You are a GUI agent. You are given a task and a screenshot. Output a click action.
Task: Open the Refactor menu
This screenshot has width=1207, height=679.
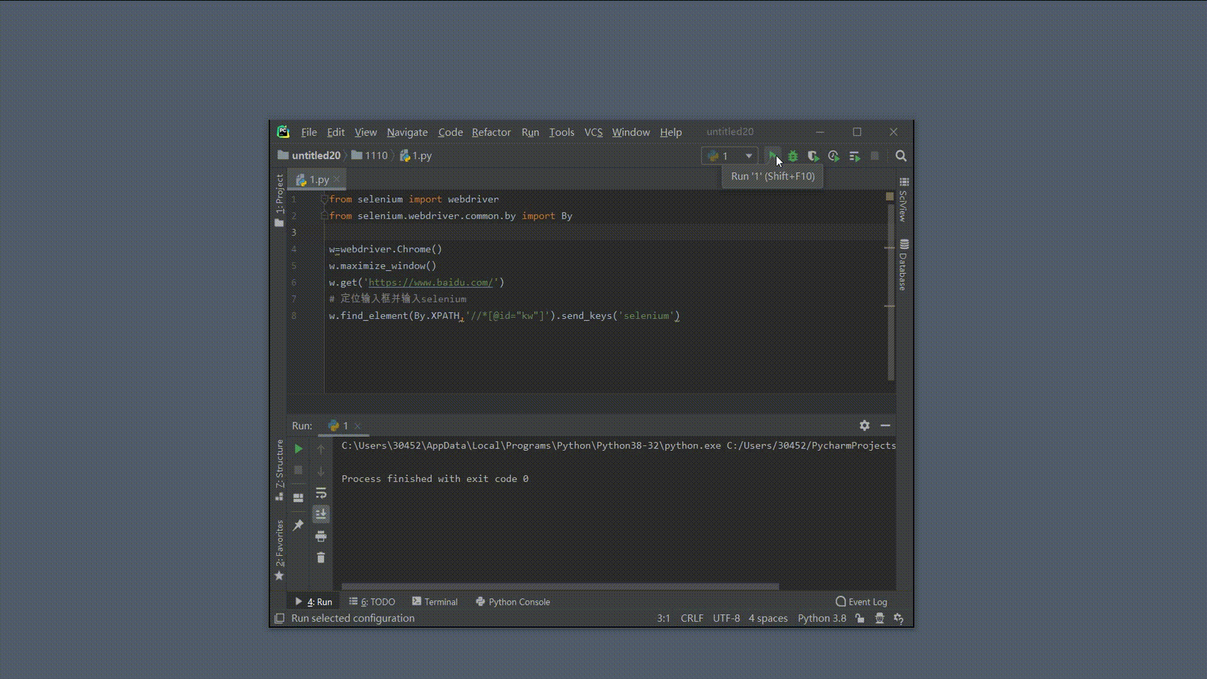(491, 132)
